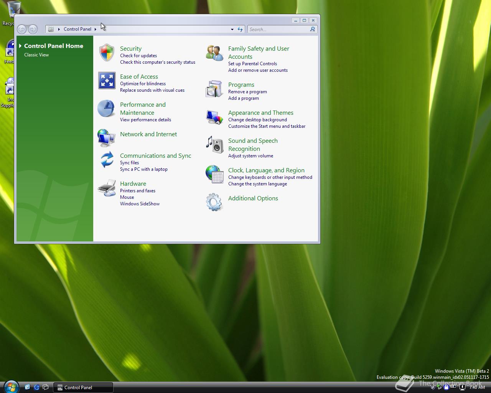The height and width of the screenshot is (393, 491).
Task: Click Add or remove user accounts
Action: tap(258, 70)
